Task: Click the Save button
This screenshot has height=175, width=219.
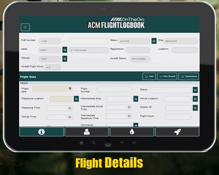Action: (149, 76)
